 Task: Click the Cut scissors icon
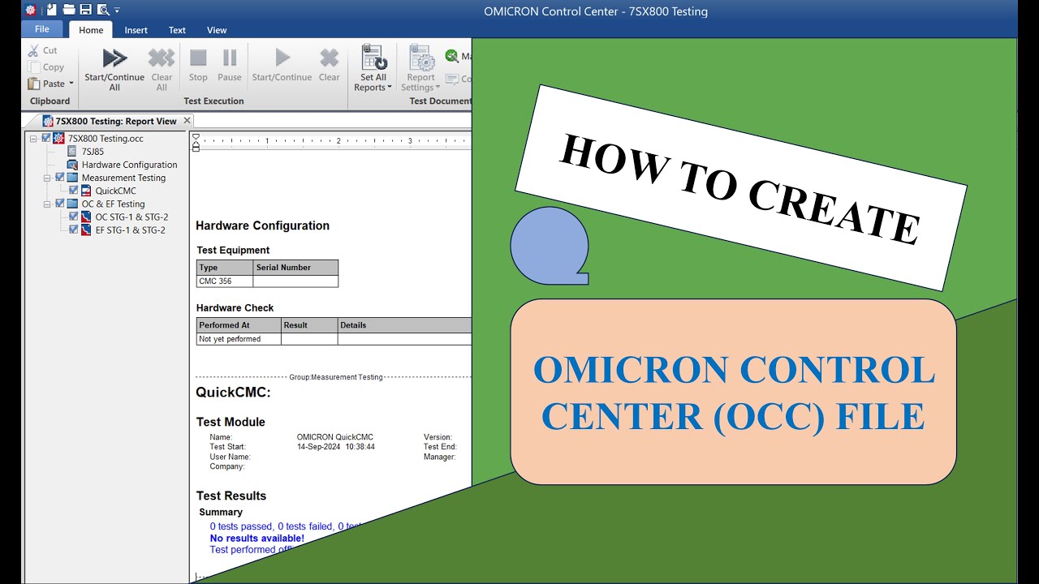coord(33,50)
